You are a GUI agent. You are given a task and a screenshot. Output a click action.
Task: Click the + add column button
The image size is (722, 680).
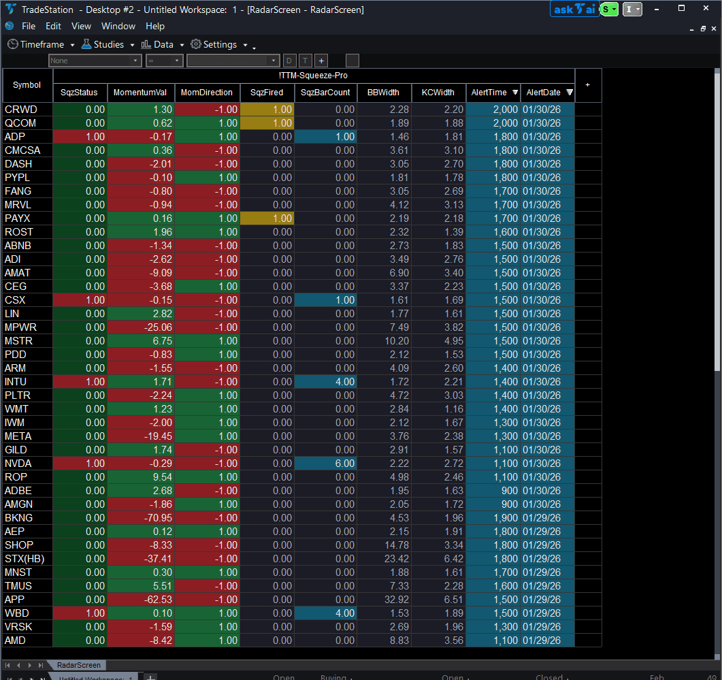pos(587,84)
